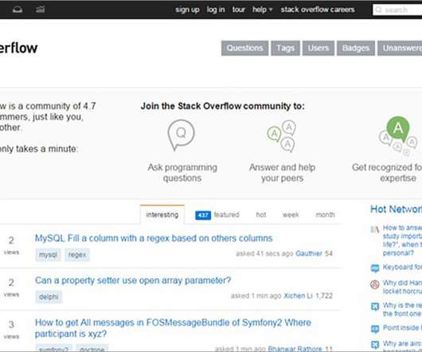Click the mysql tag

click(48, 255)
